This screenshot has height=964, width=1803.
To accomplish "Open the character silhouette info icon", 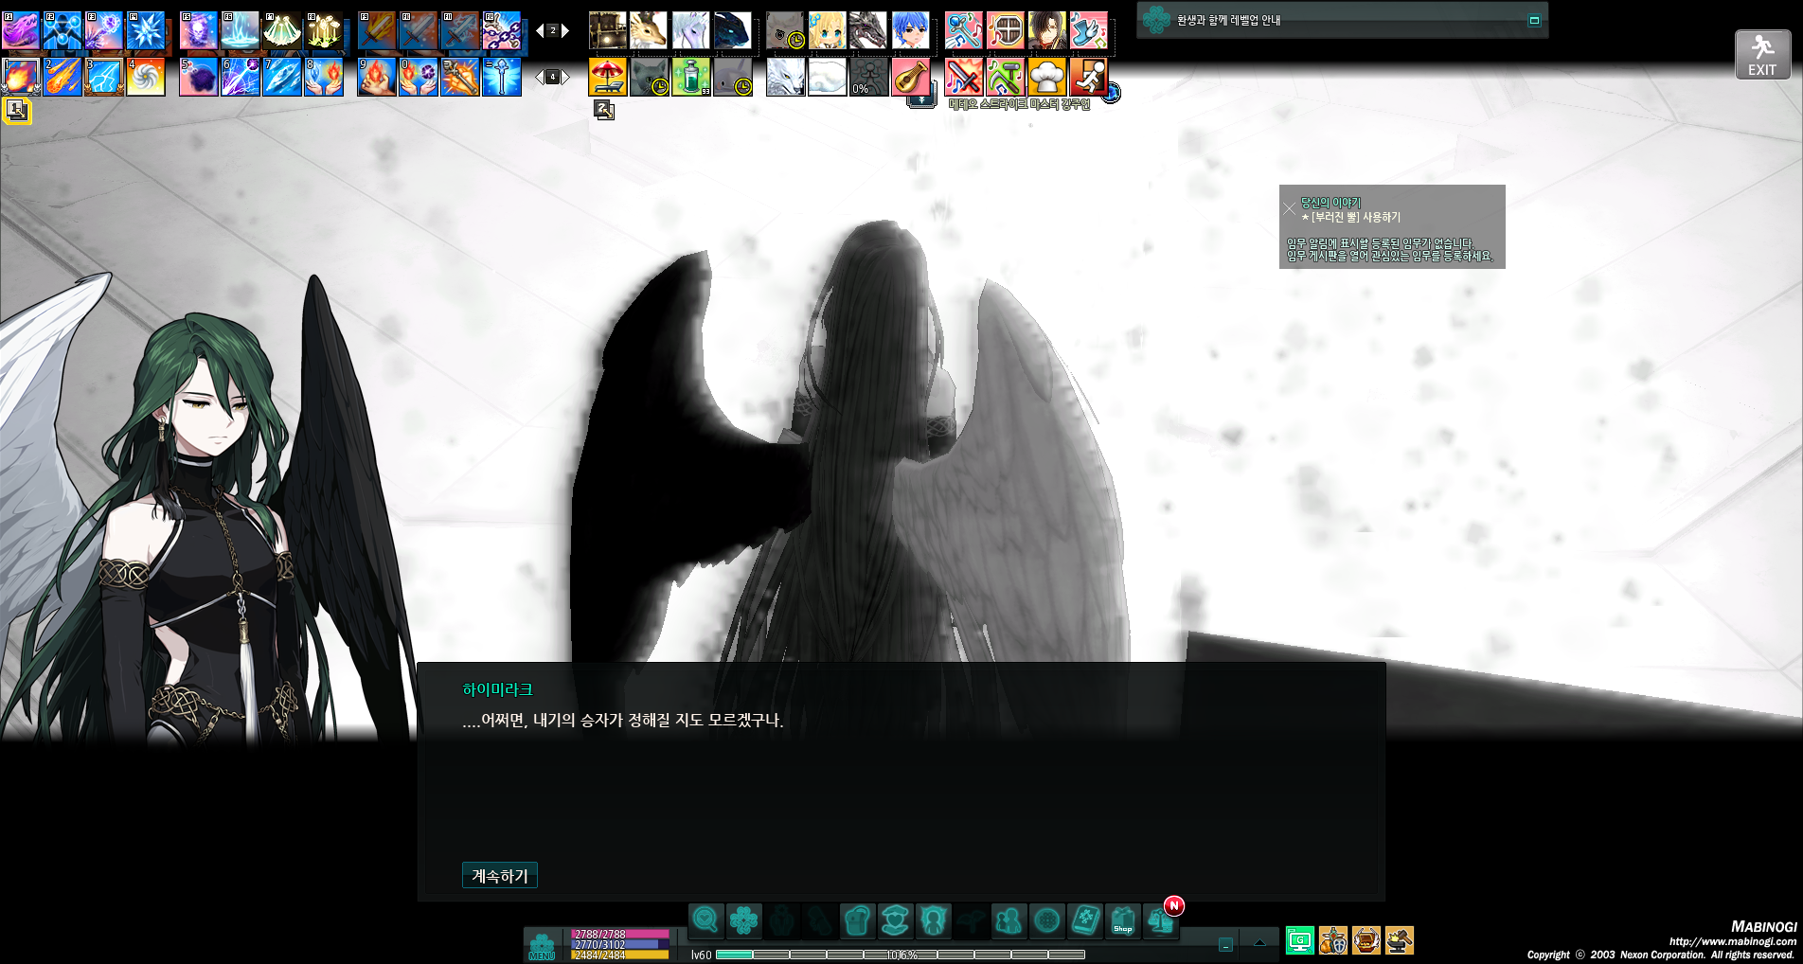I will coord(933,920).
